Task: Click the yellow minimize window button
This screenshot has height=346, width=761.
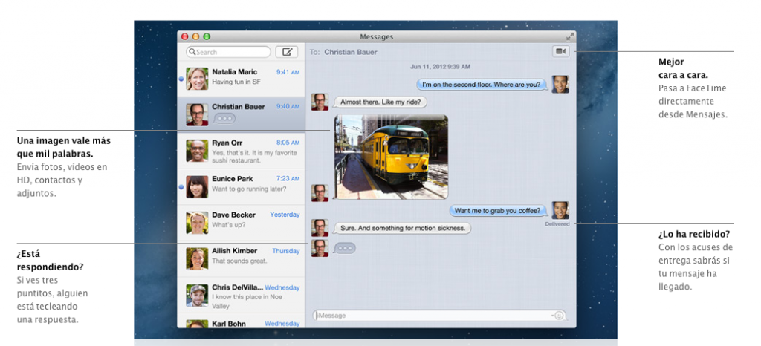Action: (x=196, y=37)
